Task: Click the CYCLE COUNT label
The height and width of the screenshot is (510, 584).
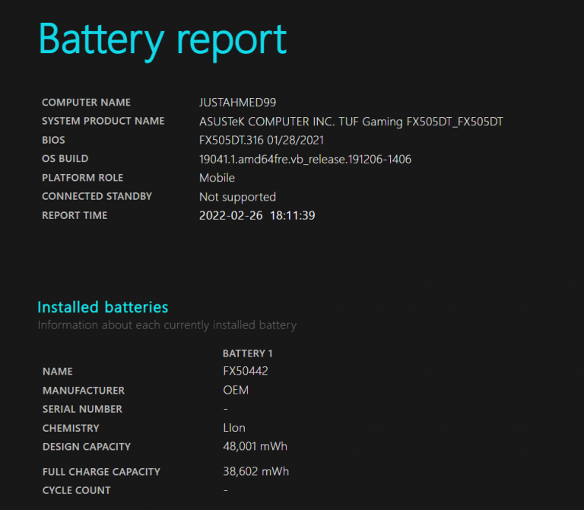Action: click(x=76, y=491)
